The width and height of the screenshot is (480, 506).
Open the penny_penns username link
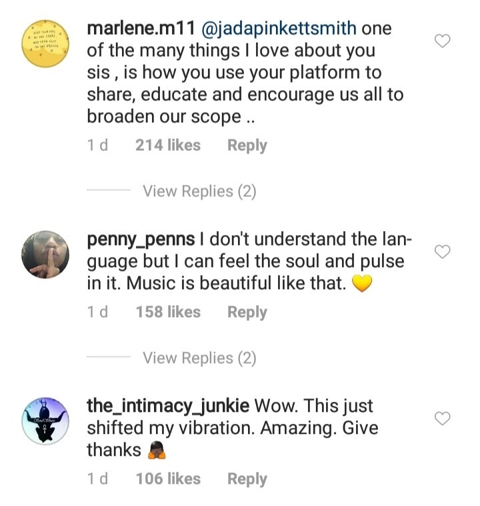(x=141, y=240)
